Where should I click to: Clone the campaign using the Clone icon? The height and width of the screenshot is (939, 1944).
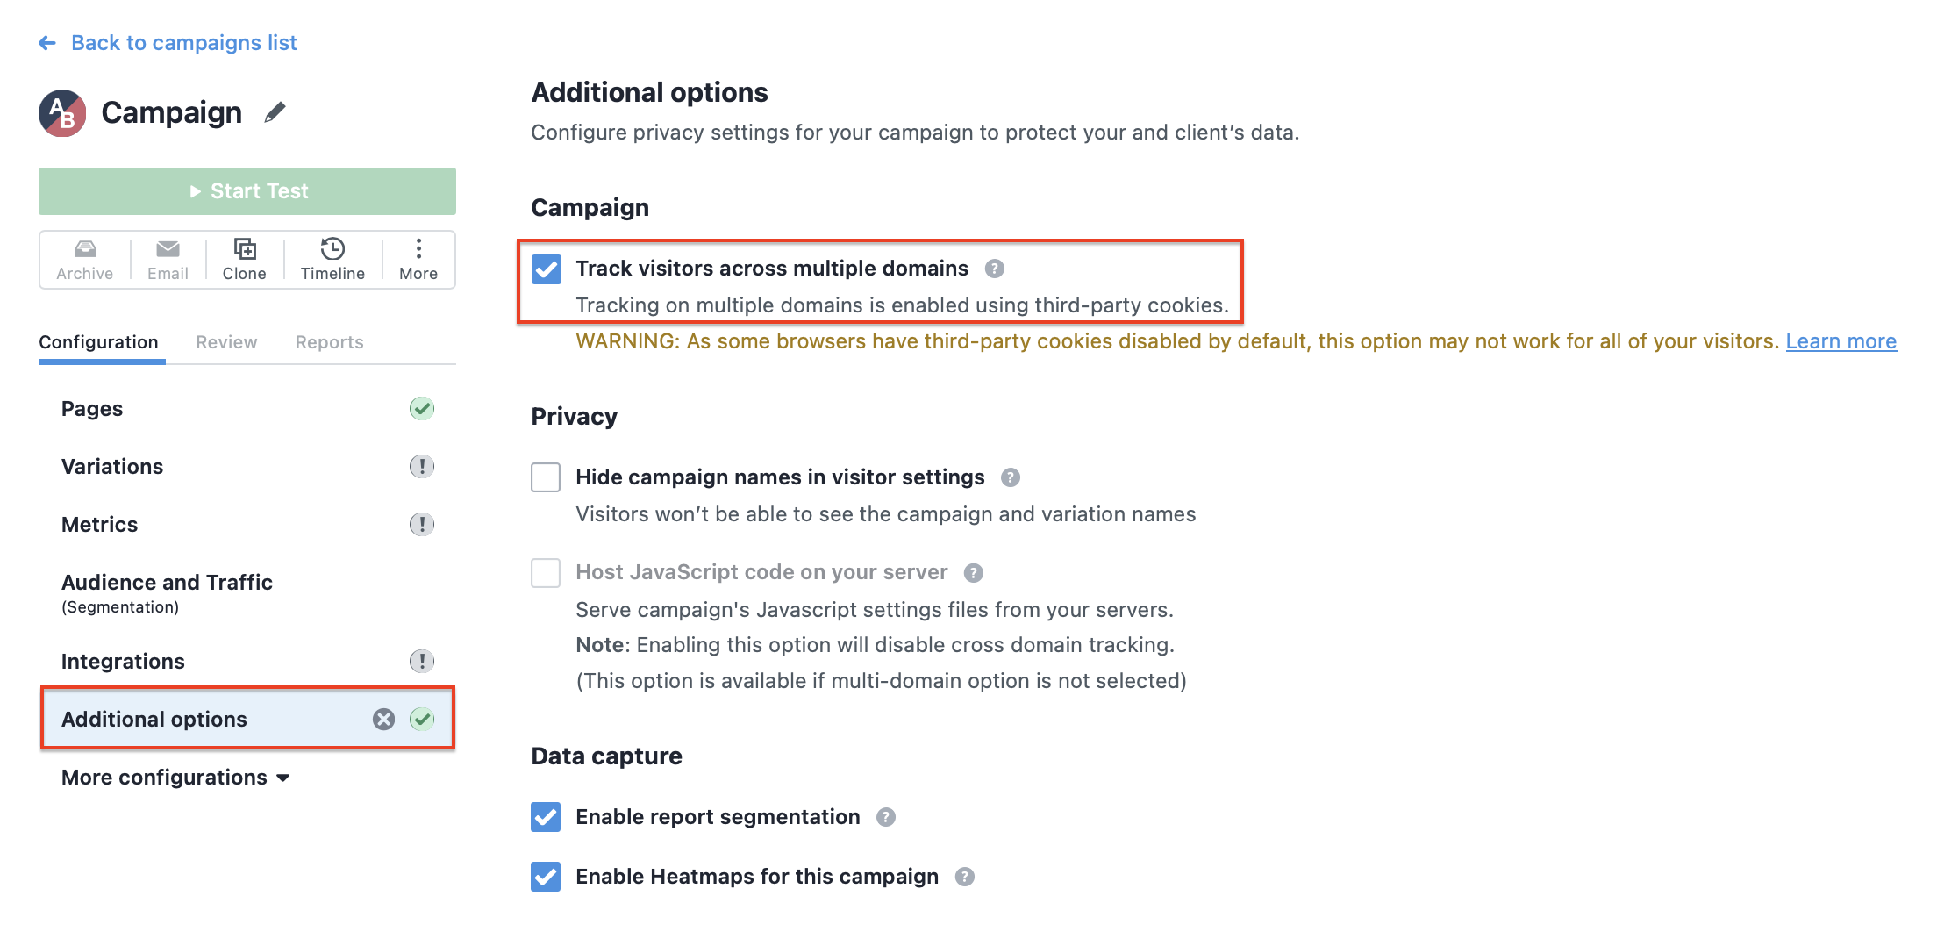[245, 249]
